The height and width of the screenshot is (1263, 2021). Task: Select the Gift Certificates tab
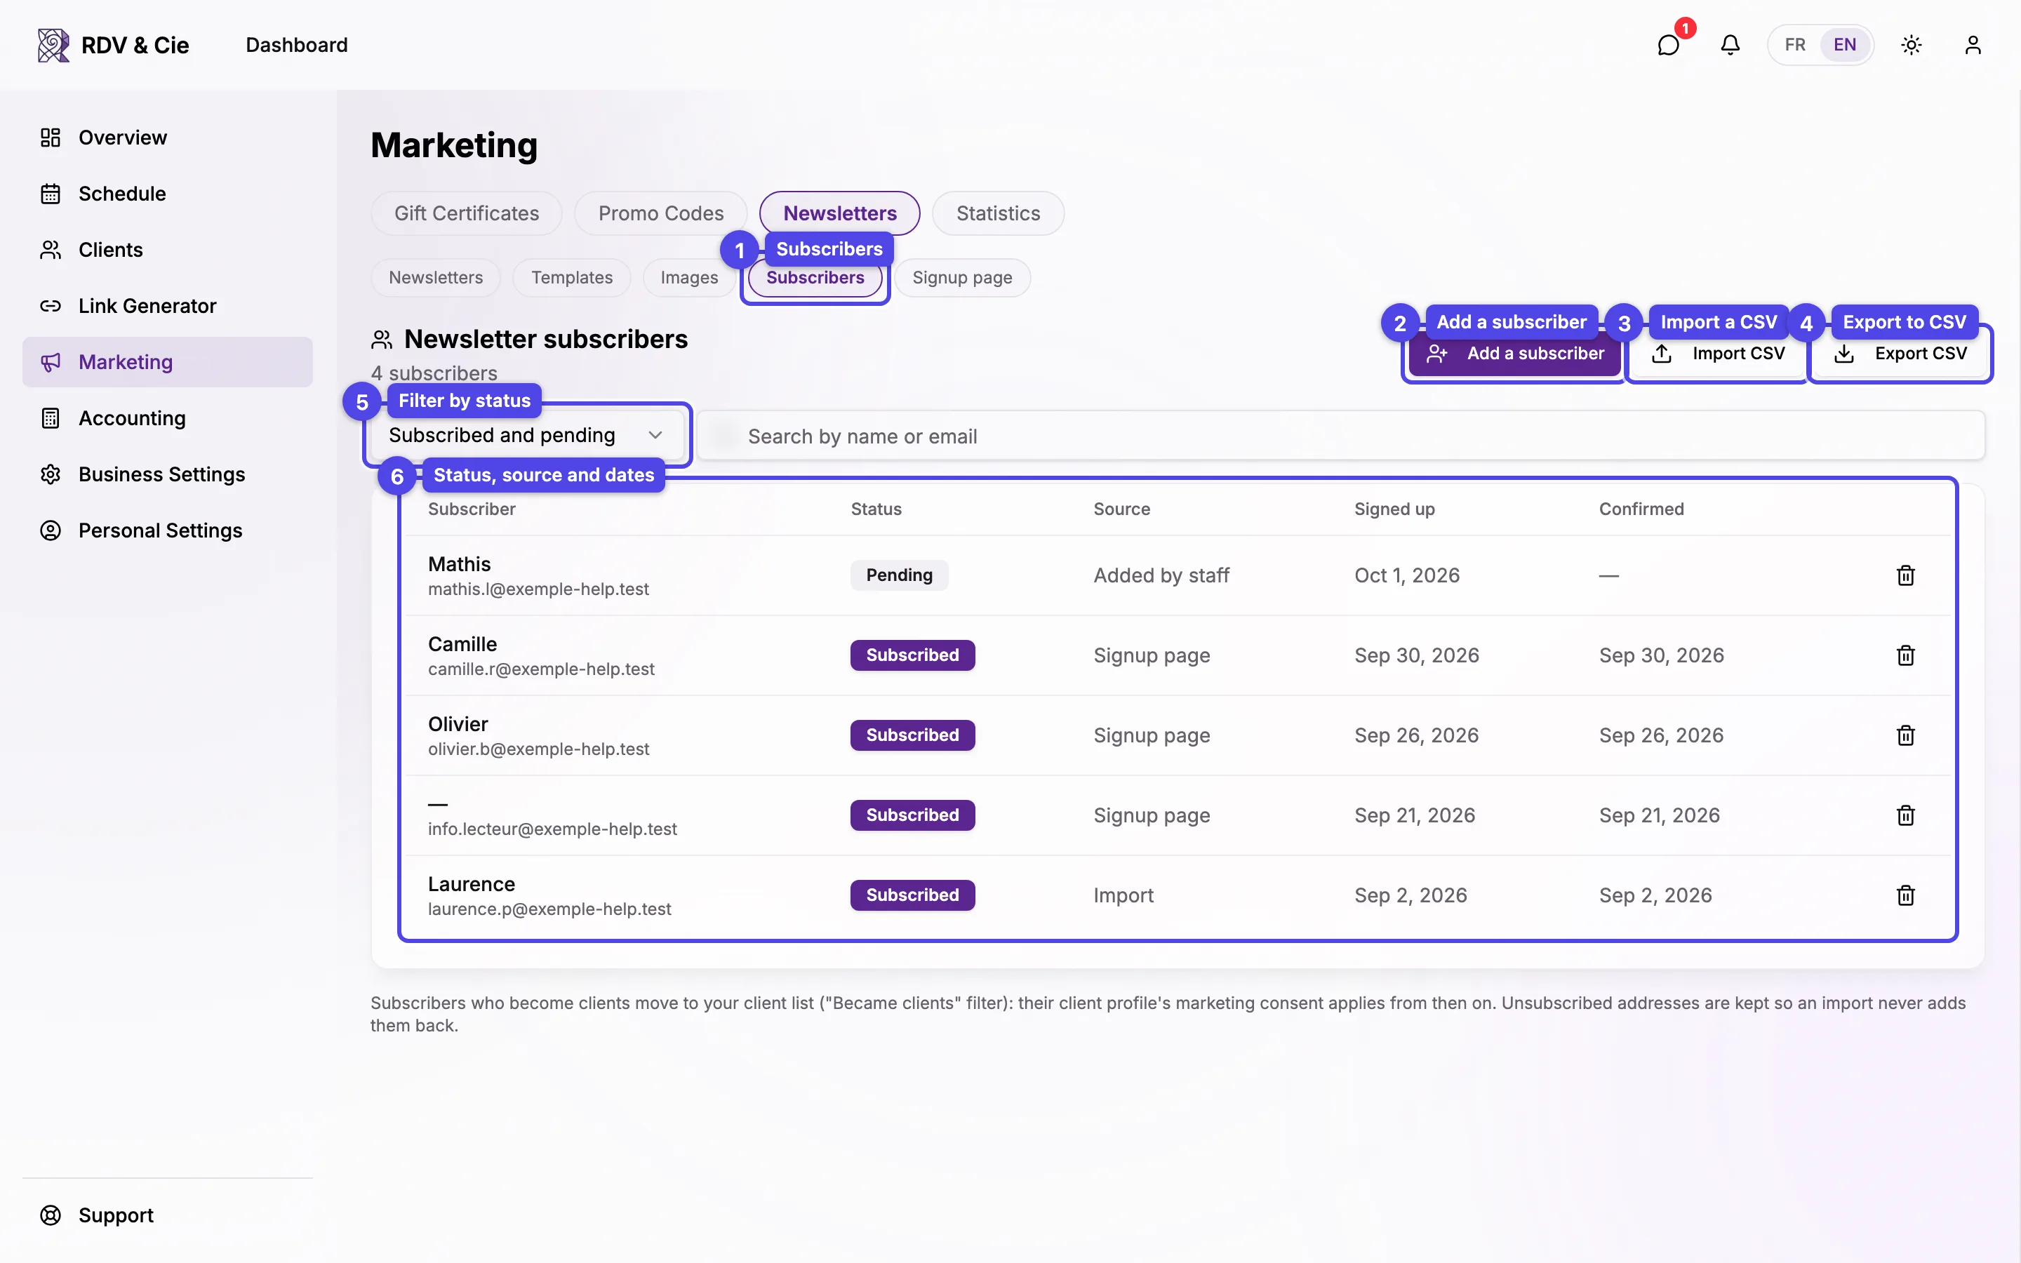point(466,213)
